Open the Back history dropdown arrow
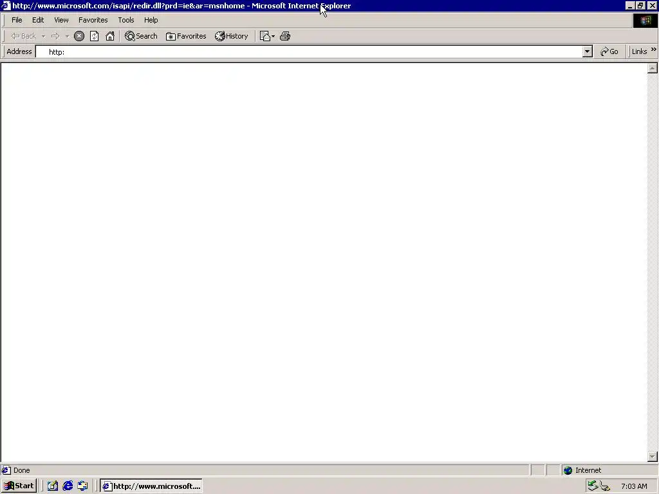This screenshot has height=494, width=659. [x=43, y=37]
